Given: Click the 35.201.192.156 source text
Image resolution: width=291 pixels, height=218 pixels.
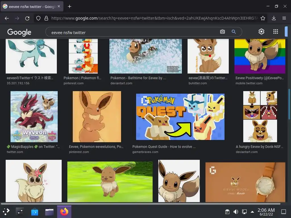Looking at the screenshot, I should 18,83.
